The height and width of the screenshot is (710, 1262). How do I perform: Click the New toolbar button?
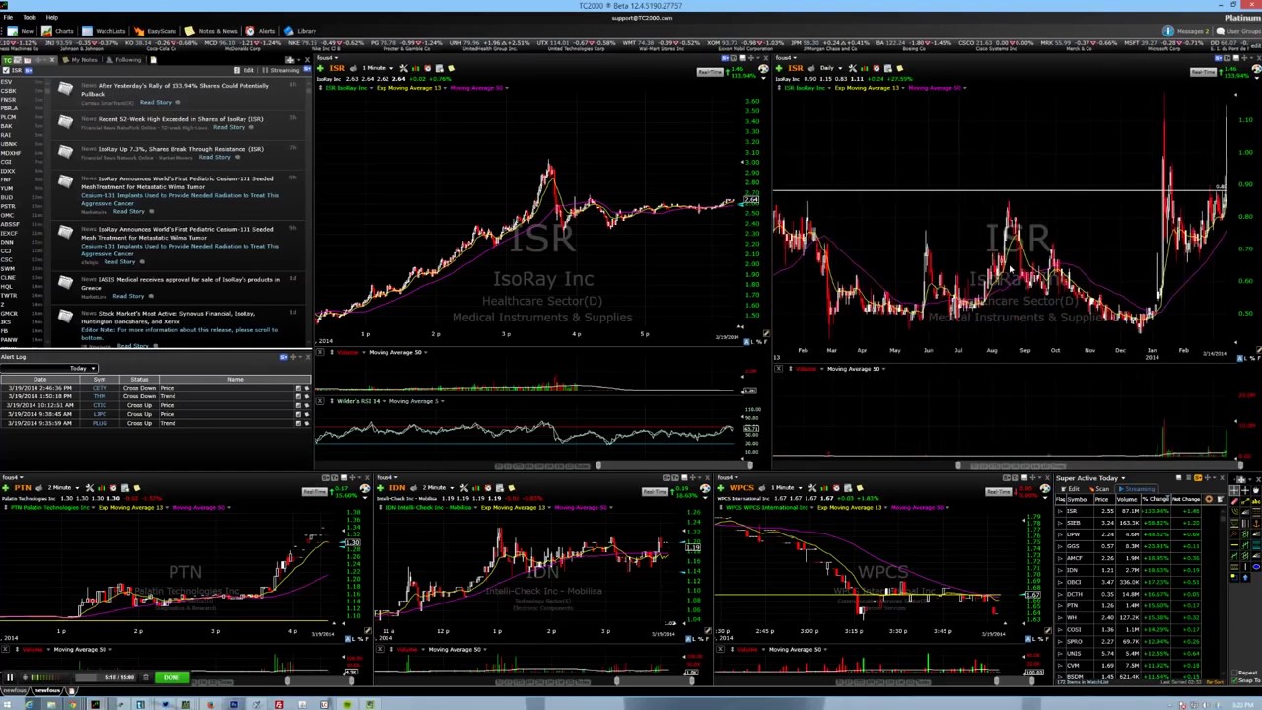point(20,31)
